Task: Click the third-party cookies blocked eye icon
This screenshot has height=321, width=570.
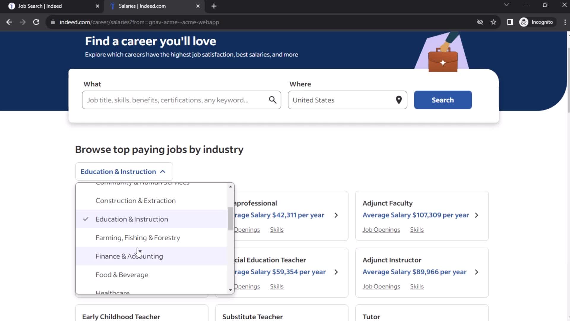Action: (x=480, y=22)
